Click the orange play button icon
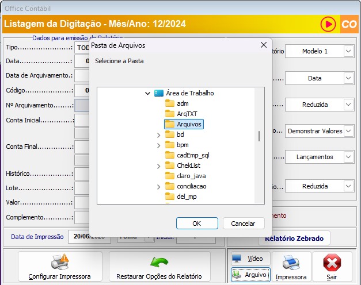361x285 pixels. tap(329, 25)
